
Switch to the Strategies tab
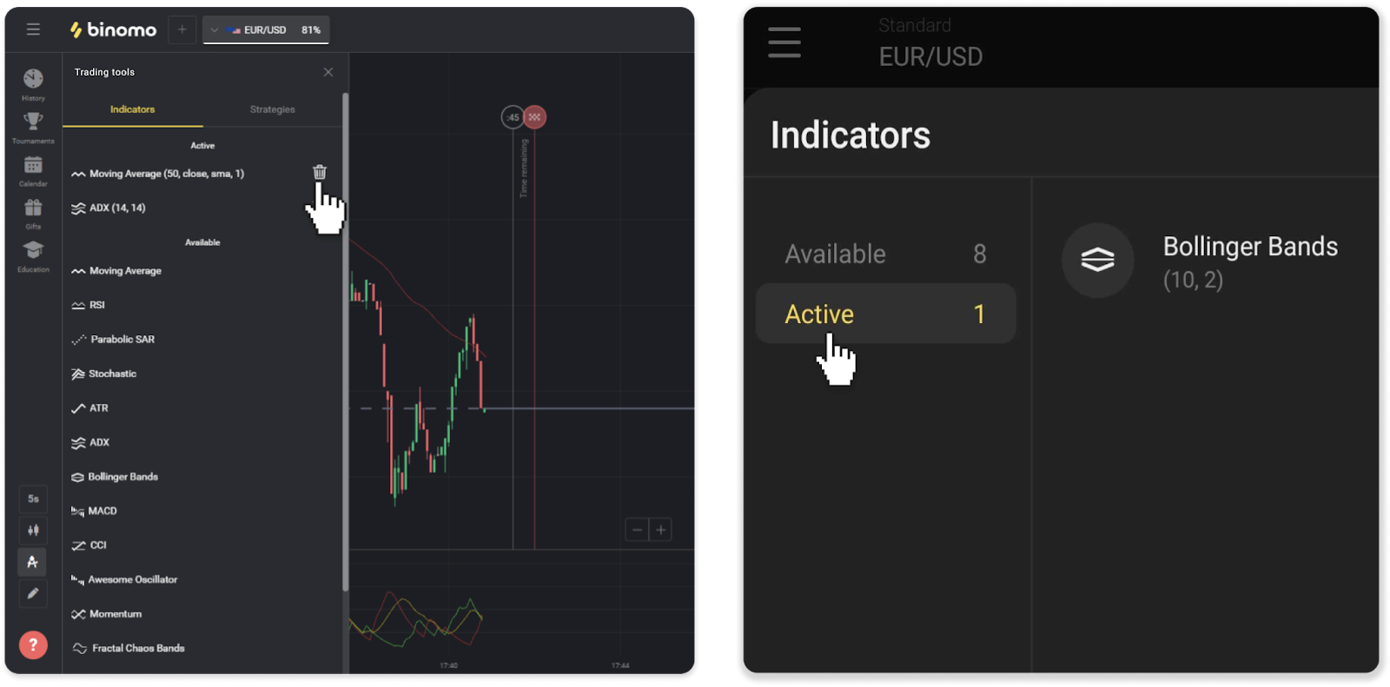point(272,109)
